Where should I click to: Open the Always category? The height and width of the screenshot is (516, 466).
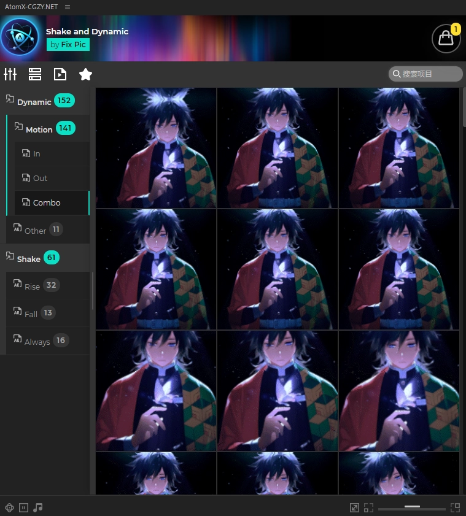pos(48,341)
